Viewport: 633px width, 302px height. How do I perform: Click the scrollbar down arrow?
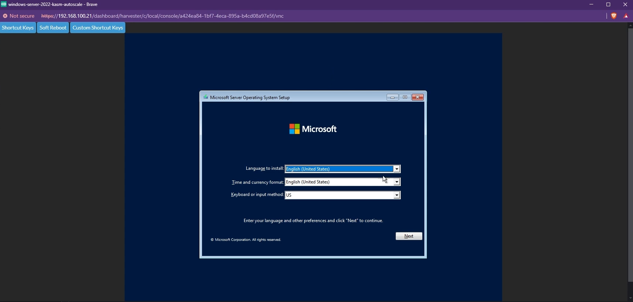[x=630, y=298]
